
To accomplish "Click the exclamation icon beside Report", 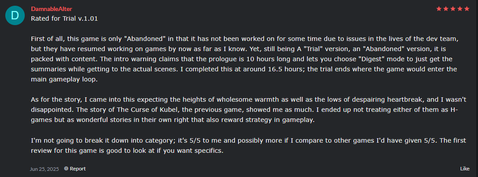I will [x=66, y=169].
